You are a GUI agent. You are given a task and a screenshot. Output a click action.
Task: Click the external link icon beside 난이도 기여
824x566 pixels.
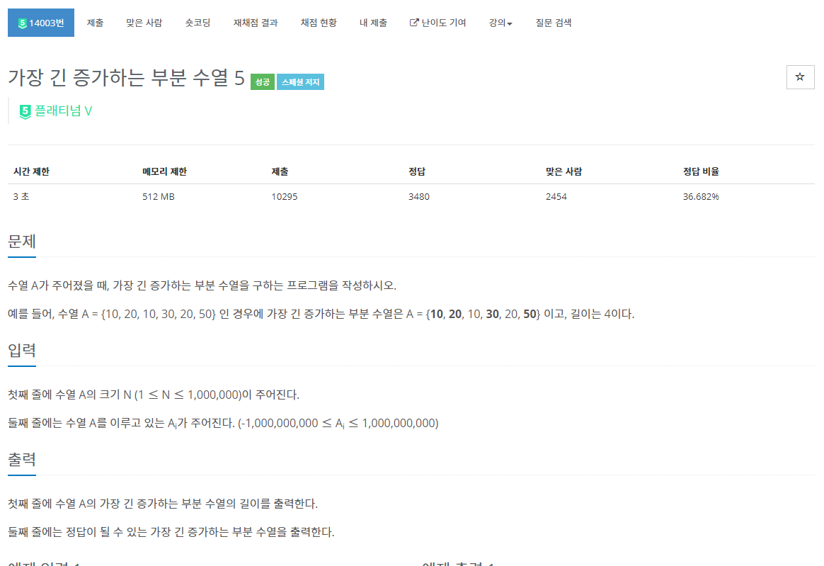click(413, 23)
